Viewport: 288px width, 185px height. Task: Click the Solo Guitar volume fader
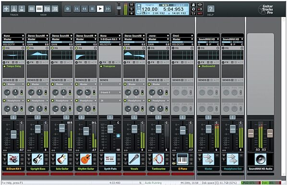[x=62, y=128]
